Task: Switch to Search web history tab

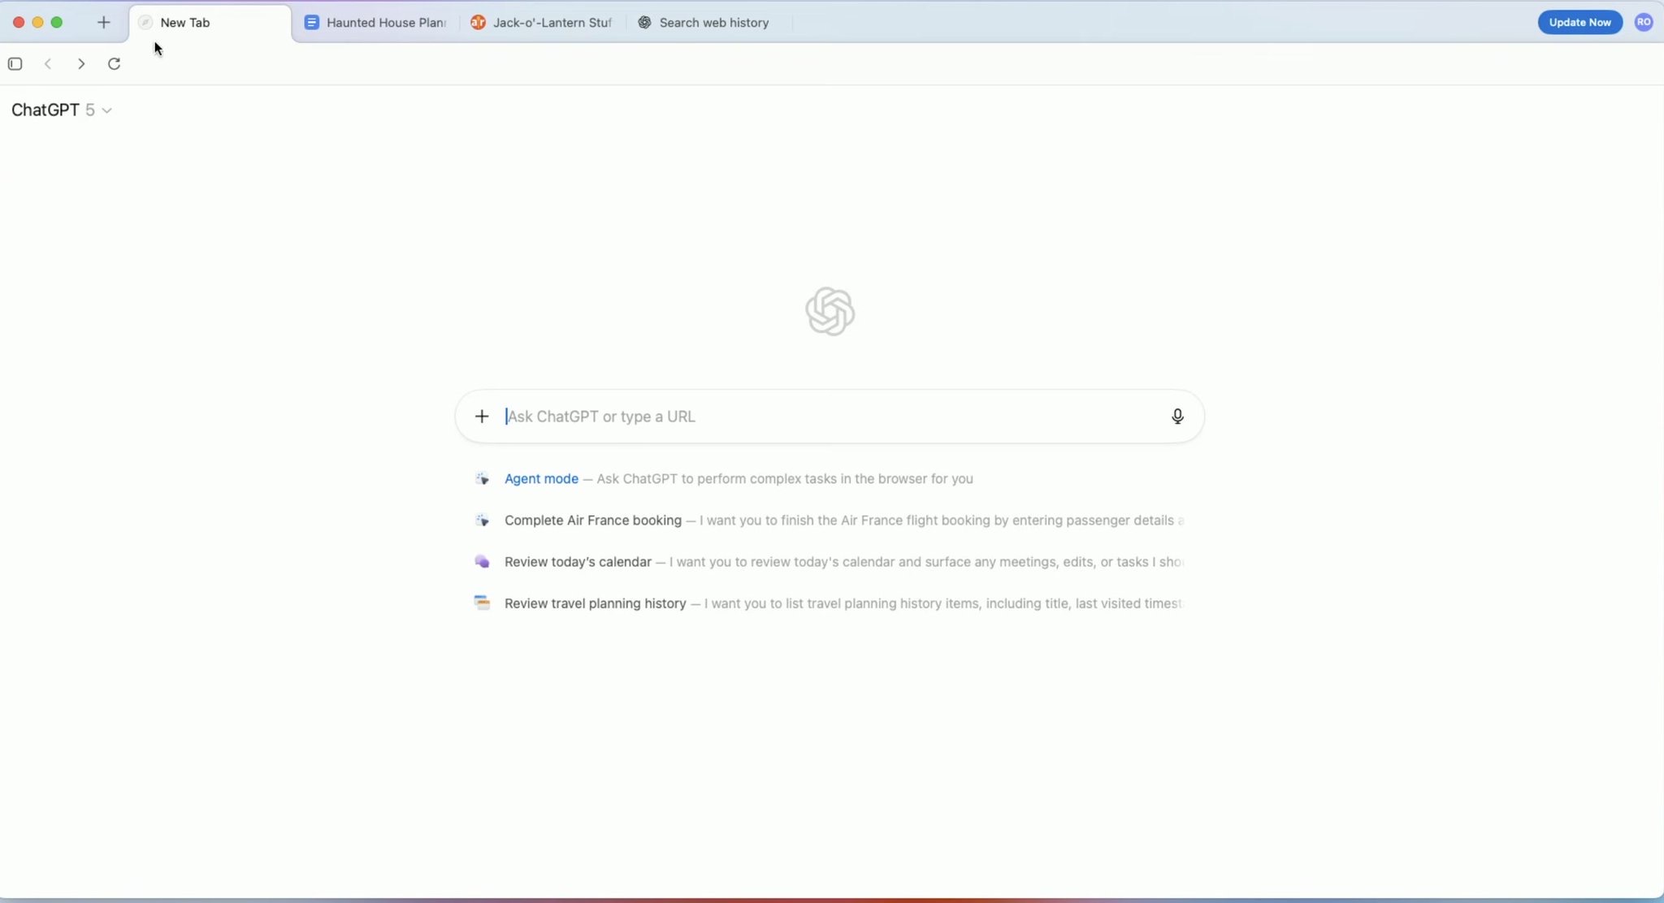Action: 704,23
